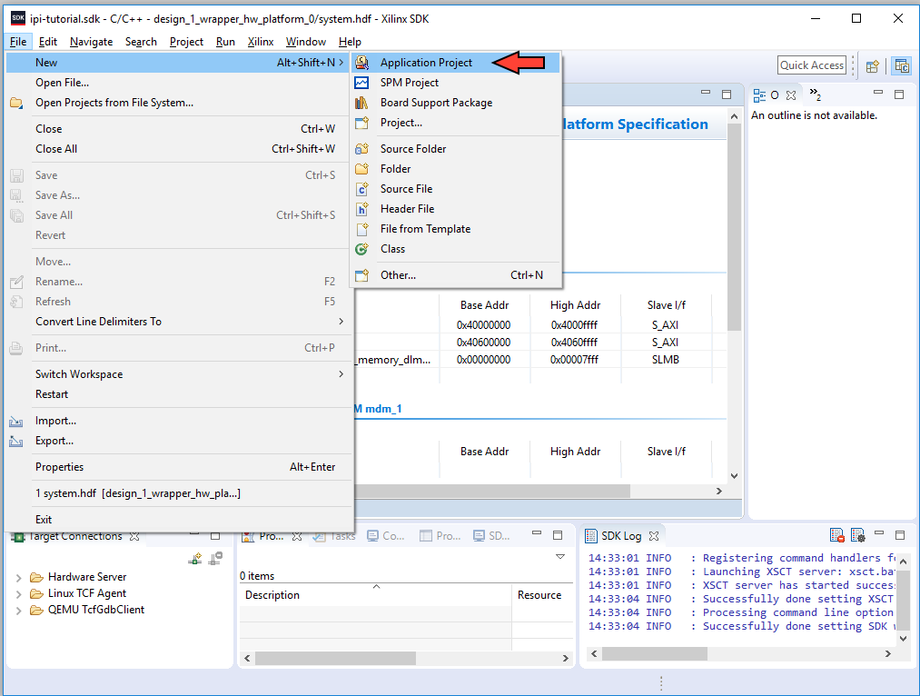Click disconnected target connection icon
The image size is (920, 696).
pos(215,558)
